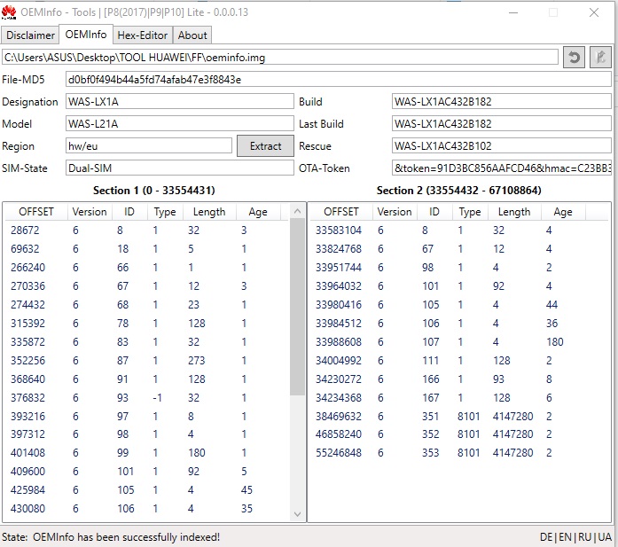The width and height of the screenshot is (618, 547).
Task: Select Section 1 row offset 274432
Action: [146, 305]
